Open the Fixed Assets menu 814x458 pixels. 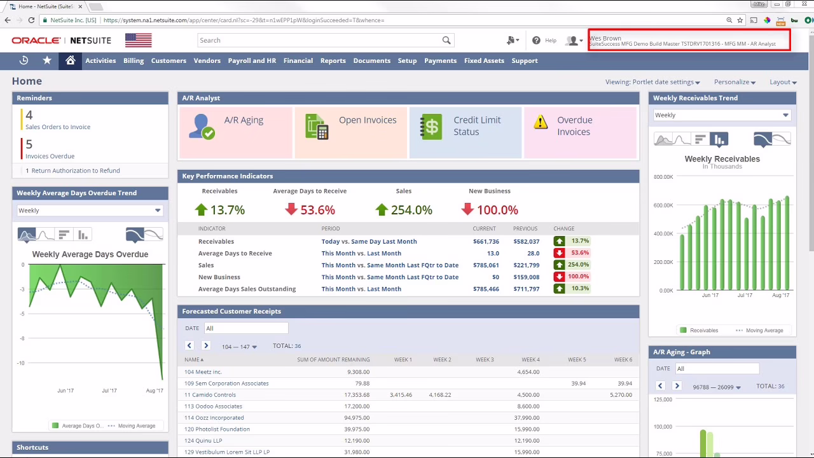484,60
